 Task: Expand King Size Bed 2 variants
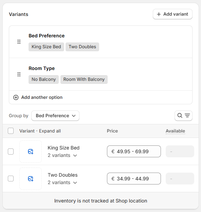[62, 156]
